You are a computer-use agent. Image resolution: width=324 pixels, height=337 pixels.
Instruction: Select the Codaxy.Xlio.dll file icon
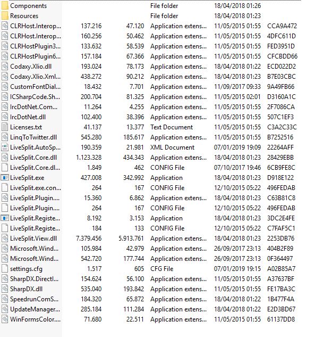click(x=5, y=67)
